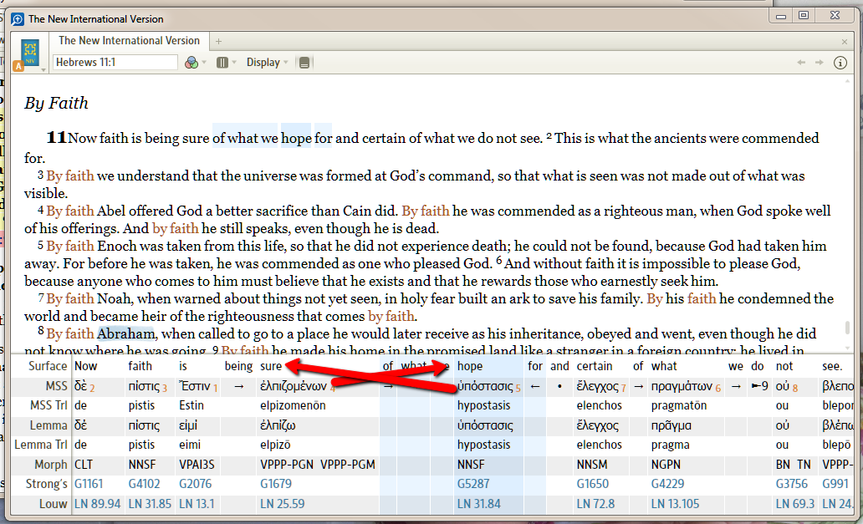
Task: Open Strong's number G2076
Action: [196, 484]
